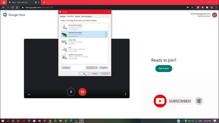Open Task View on taskbar
Image resolution: width=219 pixels, height=123 pixels.
coord(18,121)
